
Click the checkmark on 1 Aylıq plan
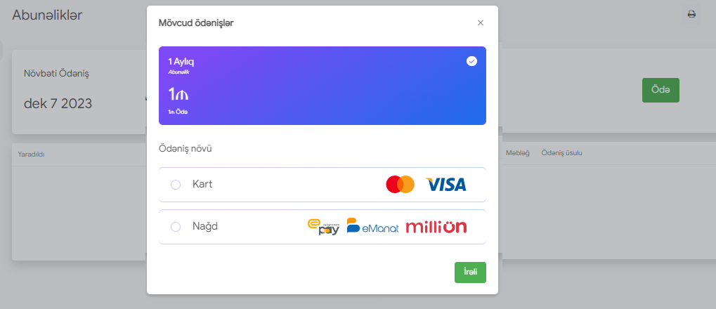coord(471,61)
